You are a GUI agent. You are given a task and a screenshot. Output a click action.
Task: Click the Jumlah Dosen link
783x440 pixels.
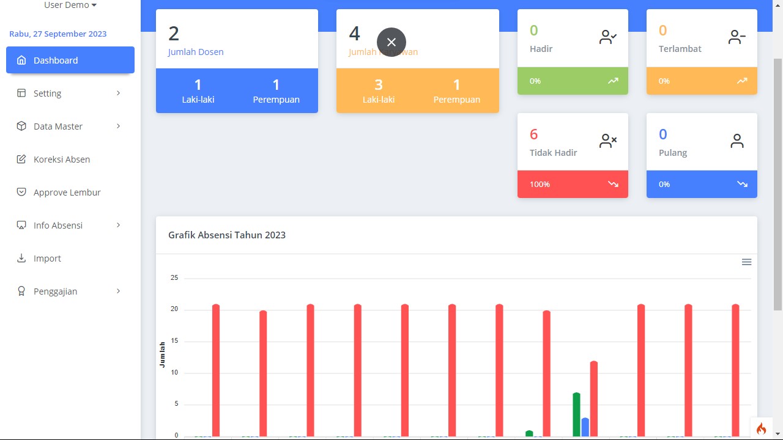pyautogui.click(x=196, y=52)
